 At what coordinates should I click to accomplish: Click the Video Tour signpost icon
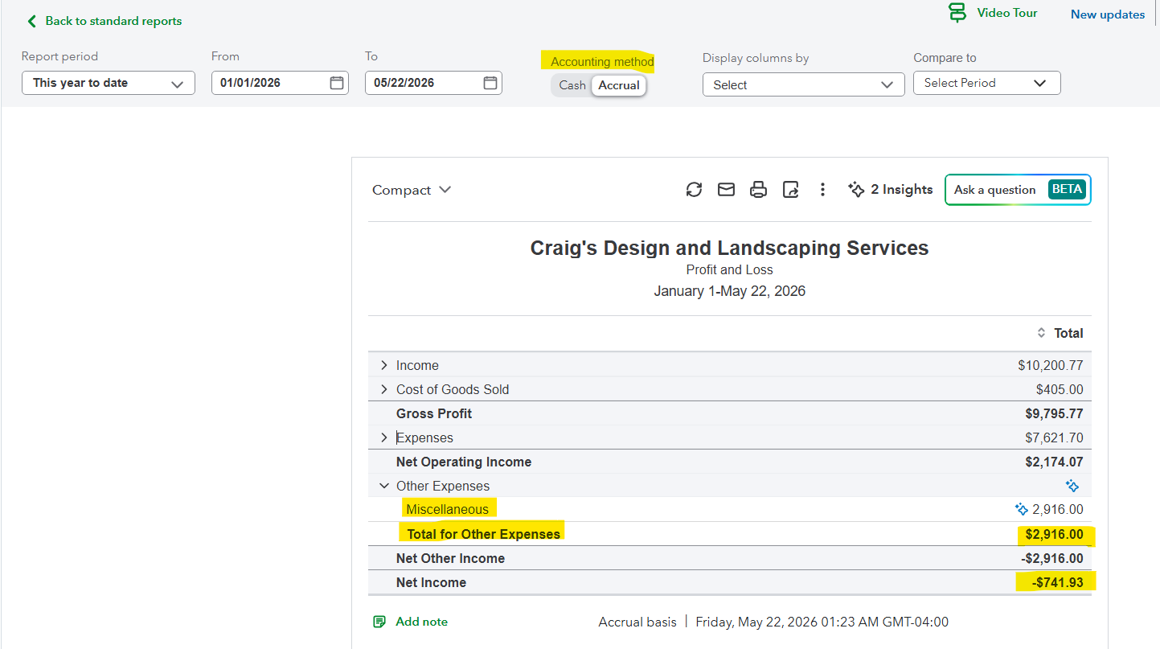tap(957, 13)
